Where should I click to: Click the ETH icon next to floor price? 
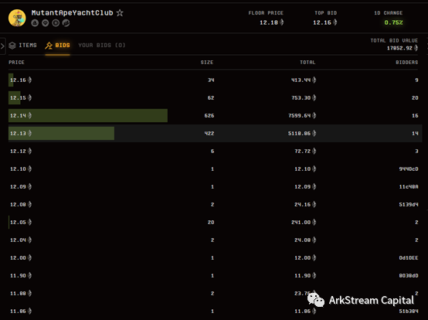point(282,22)
